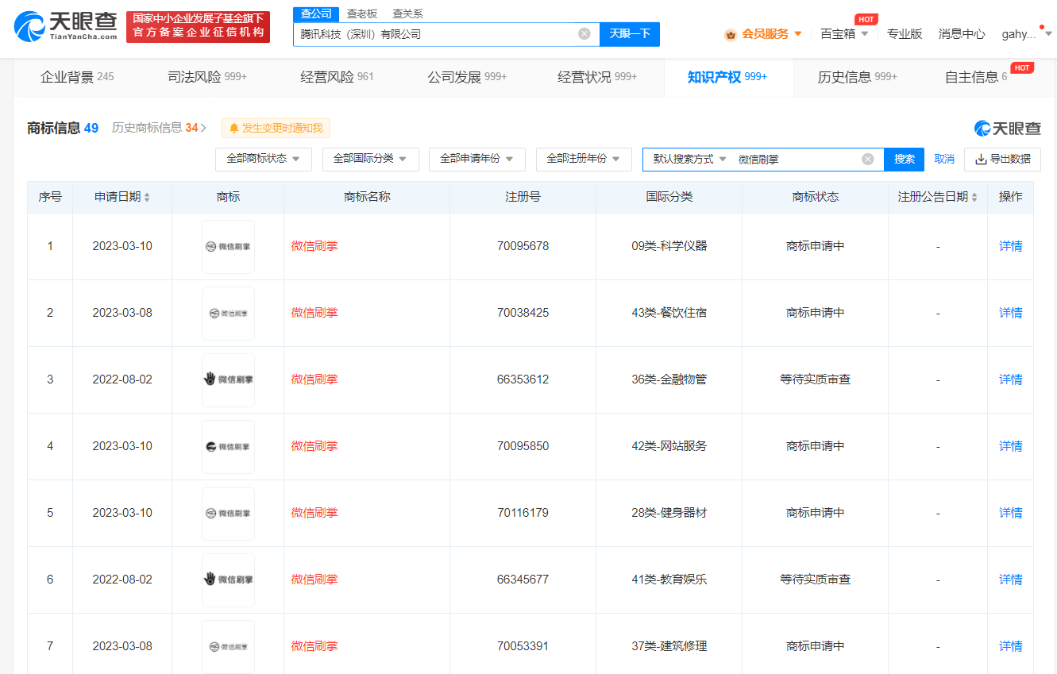Viewport: 1057px width, 674px height.
Task: Switch to the 查公司 search tab
Action: coord(316,14)
